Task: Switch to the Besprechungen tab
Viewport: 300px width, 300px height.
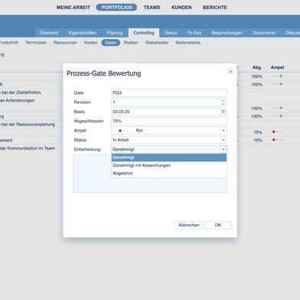Action: 227,33
